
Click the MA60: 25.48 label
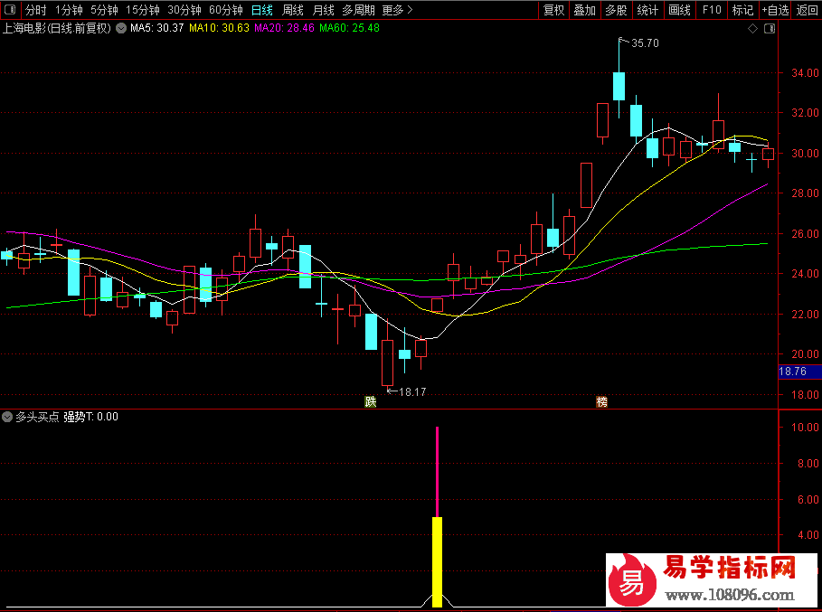[349, 28]
